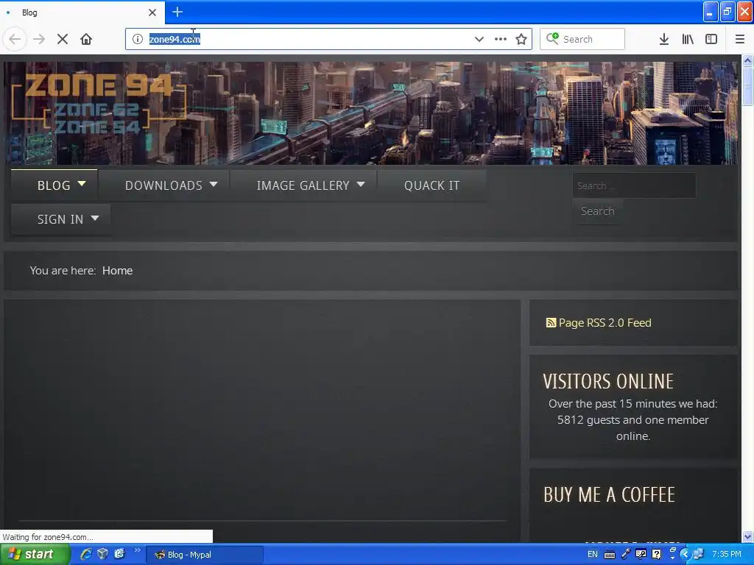Screen dimensions: 754x565
Task: Click the help question mark tray icon
Action: (656, 554)
